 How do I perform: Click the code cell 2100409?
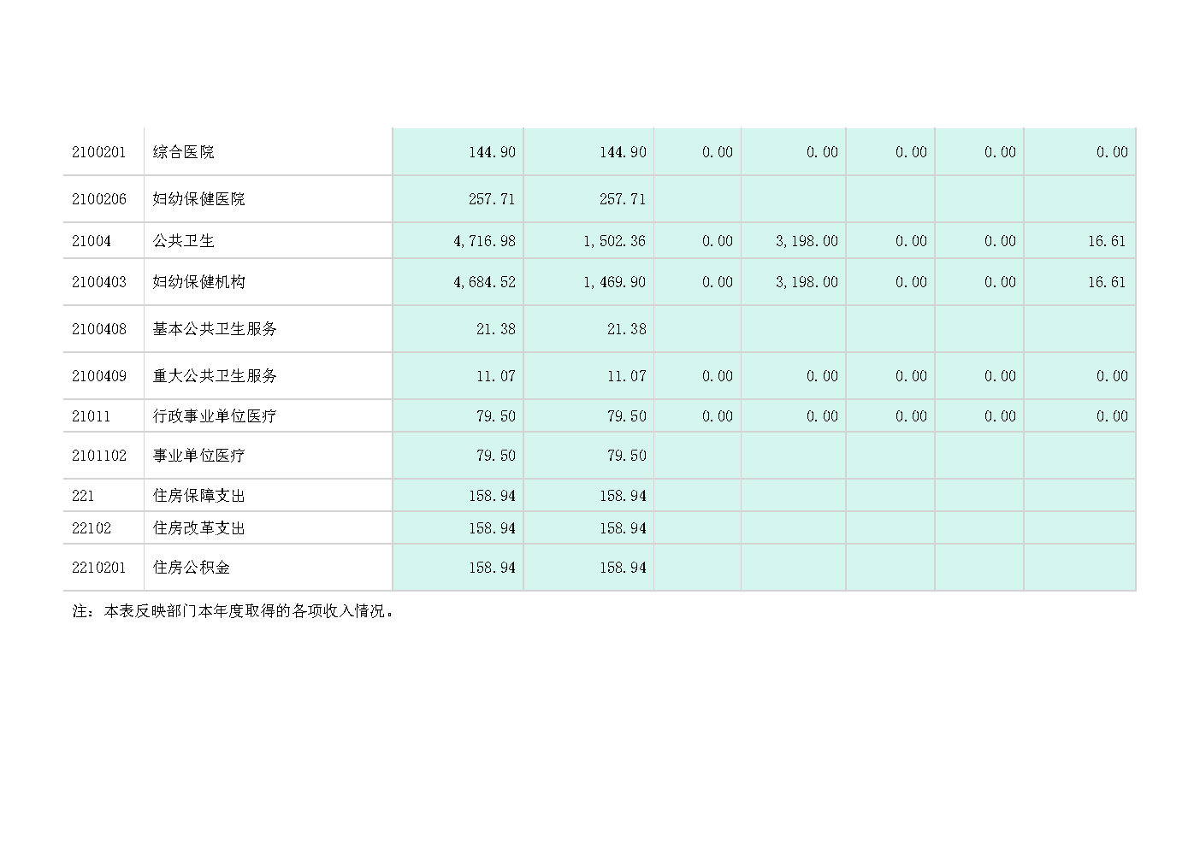99,376
